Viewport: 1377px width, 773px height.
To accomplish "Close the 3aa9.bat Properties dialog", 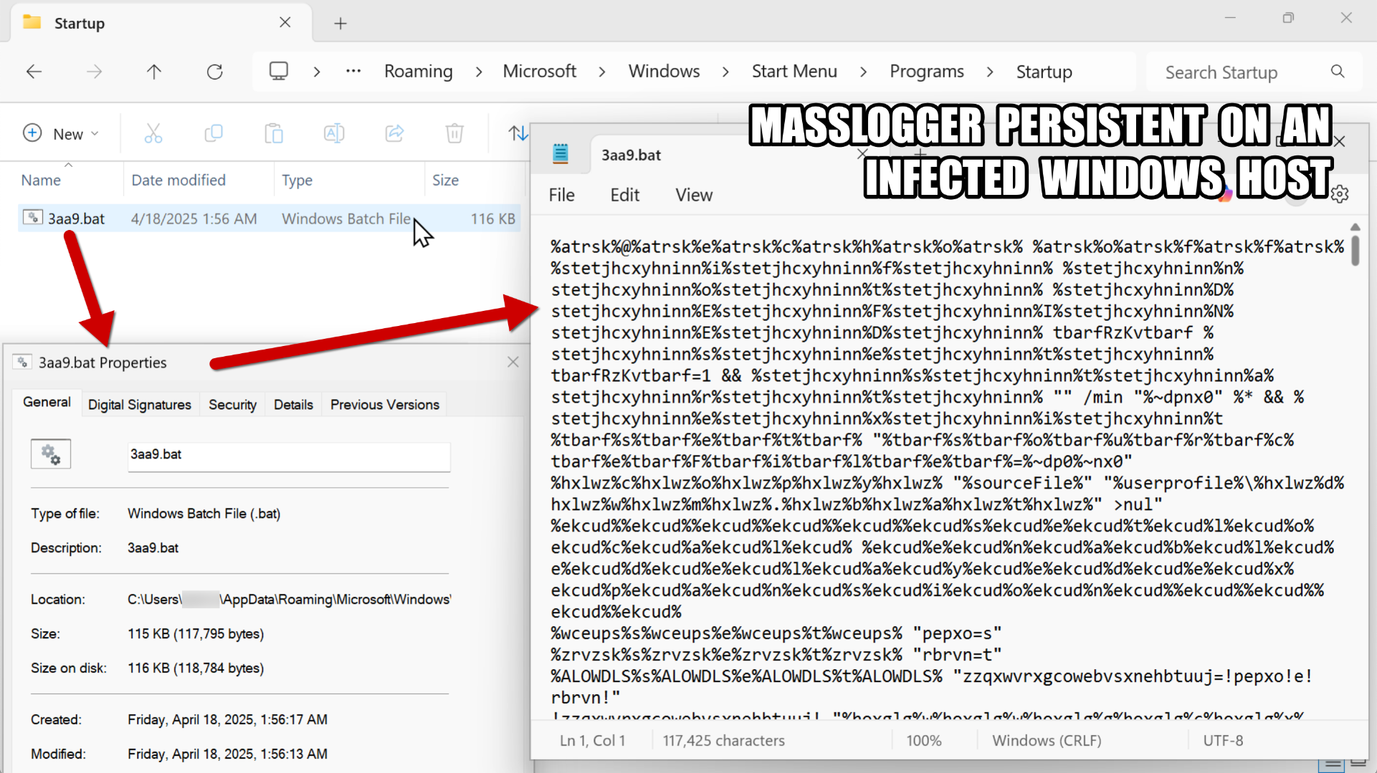I will 513,362.
